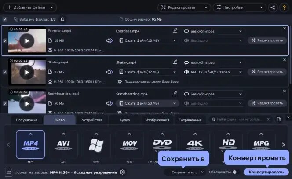Remove Skating.mp4 with its X icon
292x179 pixels.
(285, 60)
